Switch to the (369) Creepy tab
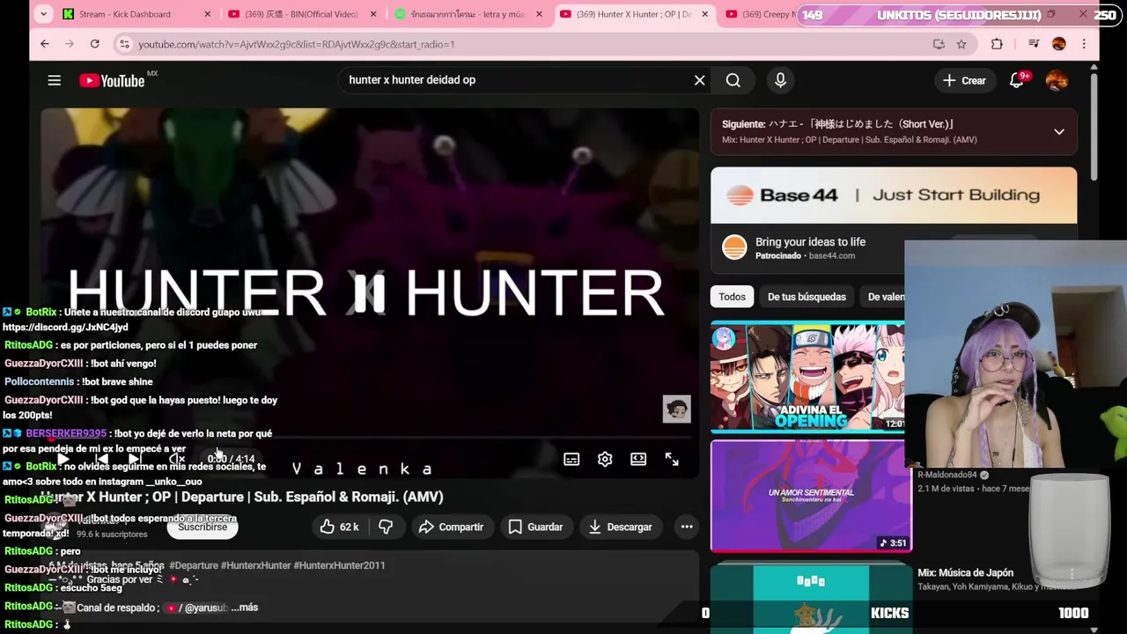Image resolution: width=1127 pixels, height=634 pixels. click(x=760, y=14)
